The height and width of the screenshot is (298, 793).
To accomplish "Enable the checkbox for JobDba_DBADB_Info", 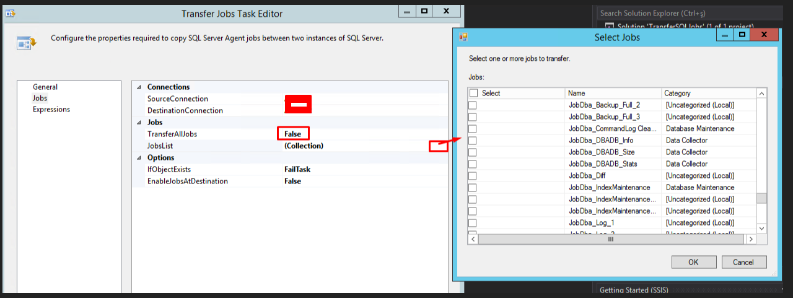I will point(472,141).
